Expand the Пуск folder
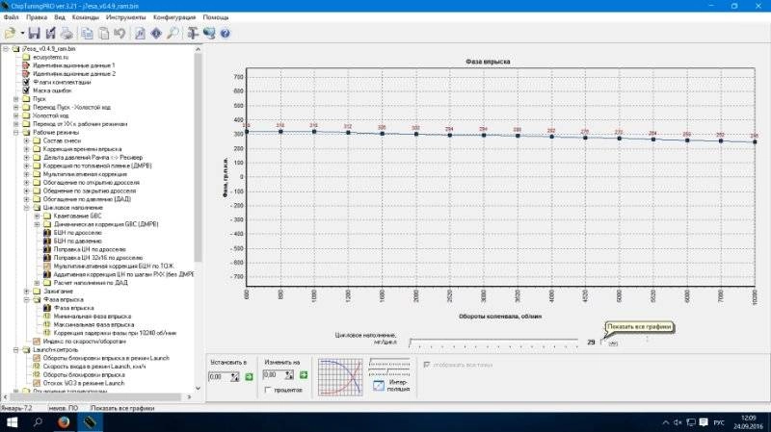Image resolution: width=771 pixels, height=432 pixels. [x=15, y=99]
